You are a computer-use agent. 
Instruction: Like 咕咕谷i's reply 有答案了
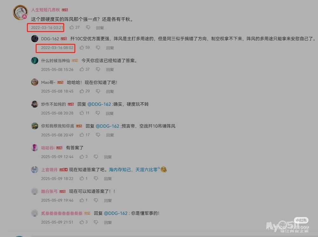coord(82,157)
